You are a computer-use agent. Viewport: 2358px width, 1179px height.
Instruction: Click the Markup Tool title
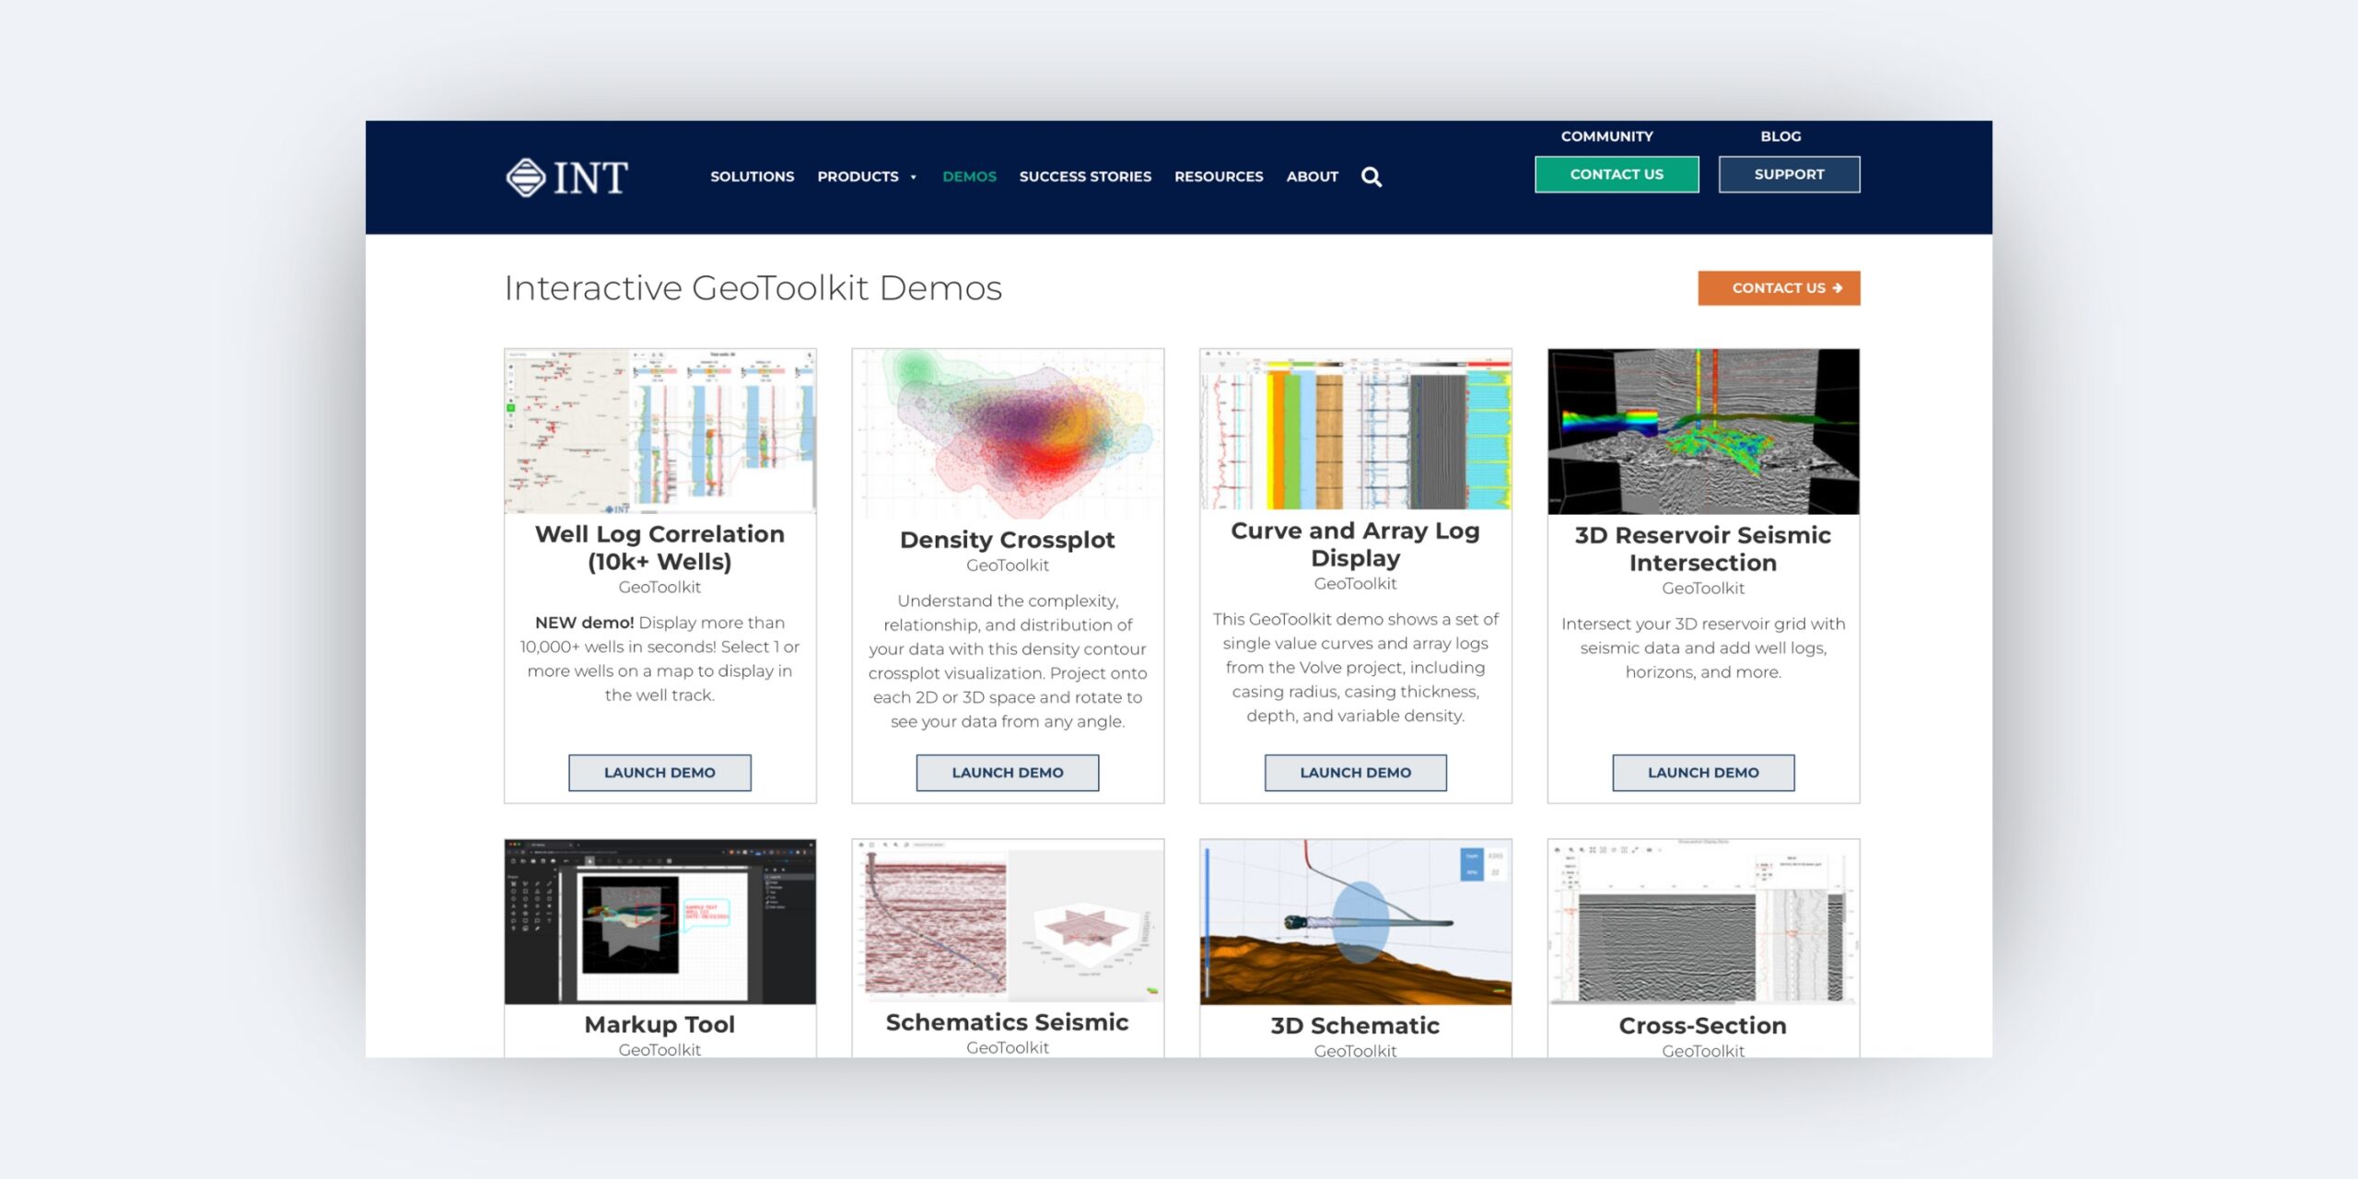click(x=660, y=1024)
